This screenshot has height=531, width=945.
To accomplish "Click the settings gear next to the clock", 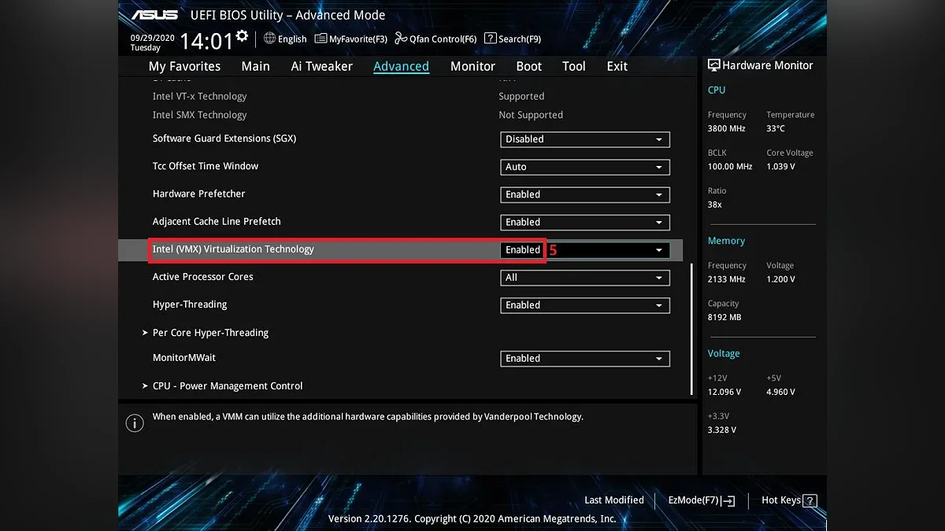I will tap(242, 36).
